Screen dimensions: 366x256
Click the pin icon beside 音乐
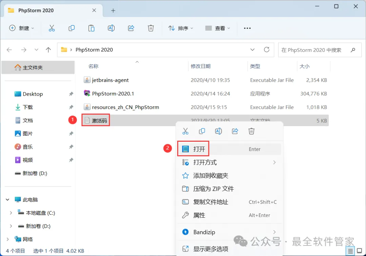pos(71,147)
